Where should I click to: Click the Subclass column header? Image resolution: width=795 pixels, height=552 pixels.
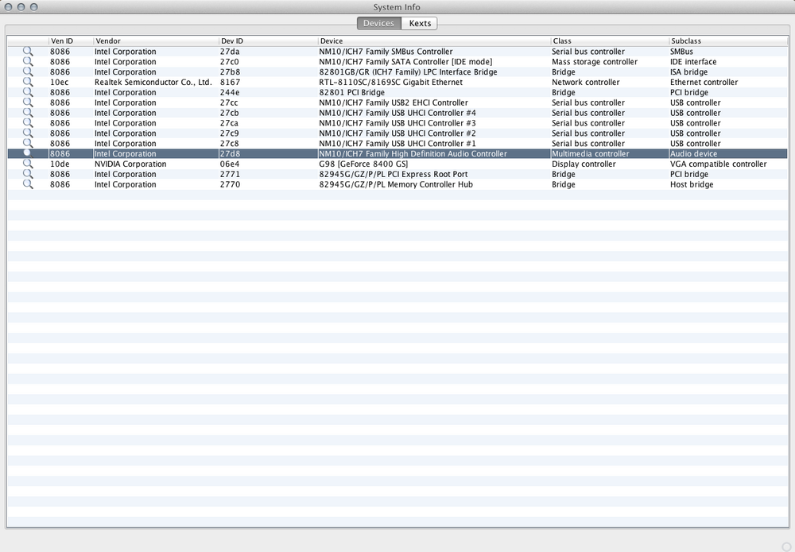[x=727, y=41]
